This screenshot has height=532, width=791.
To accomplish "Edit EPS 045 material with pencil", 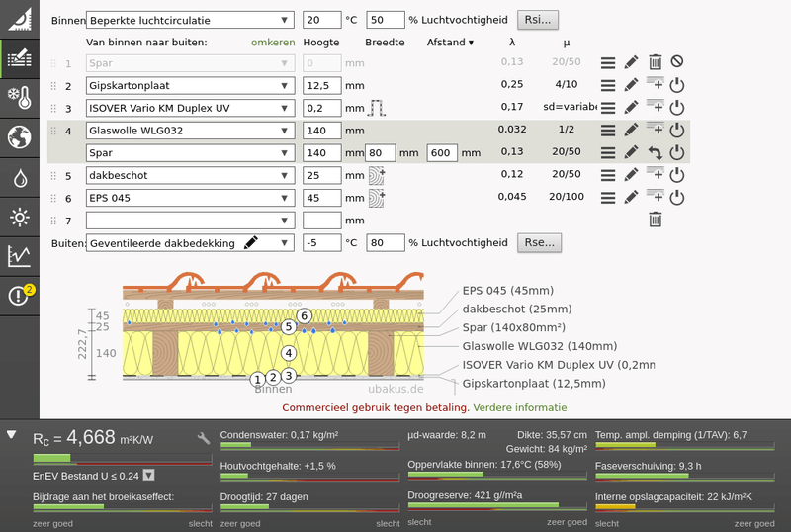I will tap(631, 197).
